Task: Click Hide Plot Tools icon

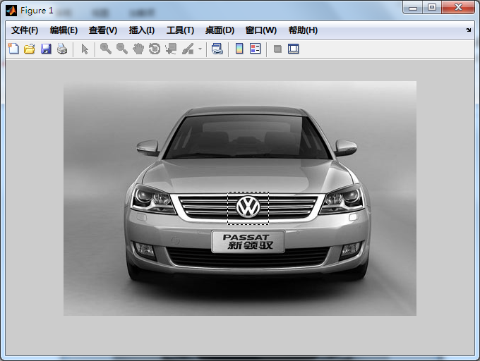Action: tap(277, 49)
